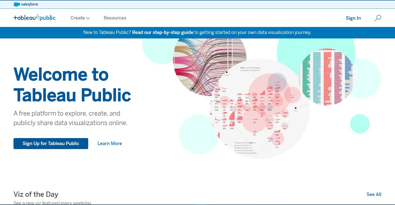Click the Welcome to Tableau Public heading
Screen dimensions: 395x205
(72, 85)
